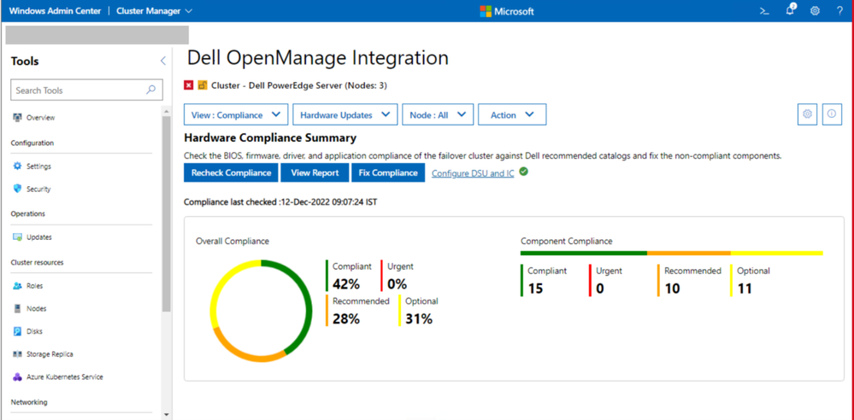
Task: Click the yellow Component Compliance bar segment
Action: [777, 253]
